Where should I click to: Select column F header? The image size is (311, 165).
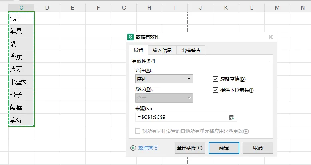[x=98, y=8]
